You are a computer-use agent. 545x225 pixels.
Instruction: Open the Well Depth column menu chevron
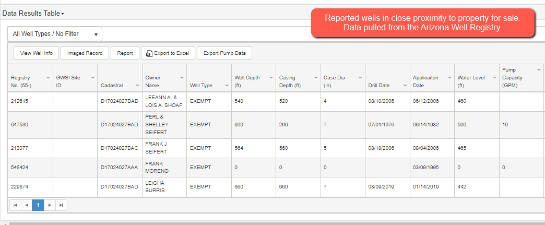click(x=271, y=78)
